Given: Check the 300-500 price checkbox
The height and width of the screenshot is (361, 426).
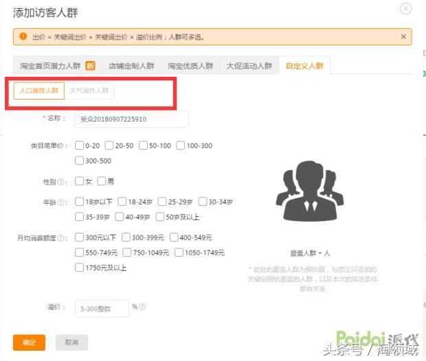Looking at the screenshot, I should tap(79, 161).
